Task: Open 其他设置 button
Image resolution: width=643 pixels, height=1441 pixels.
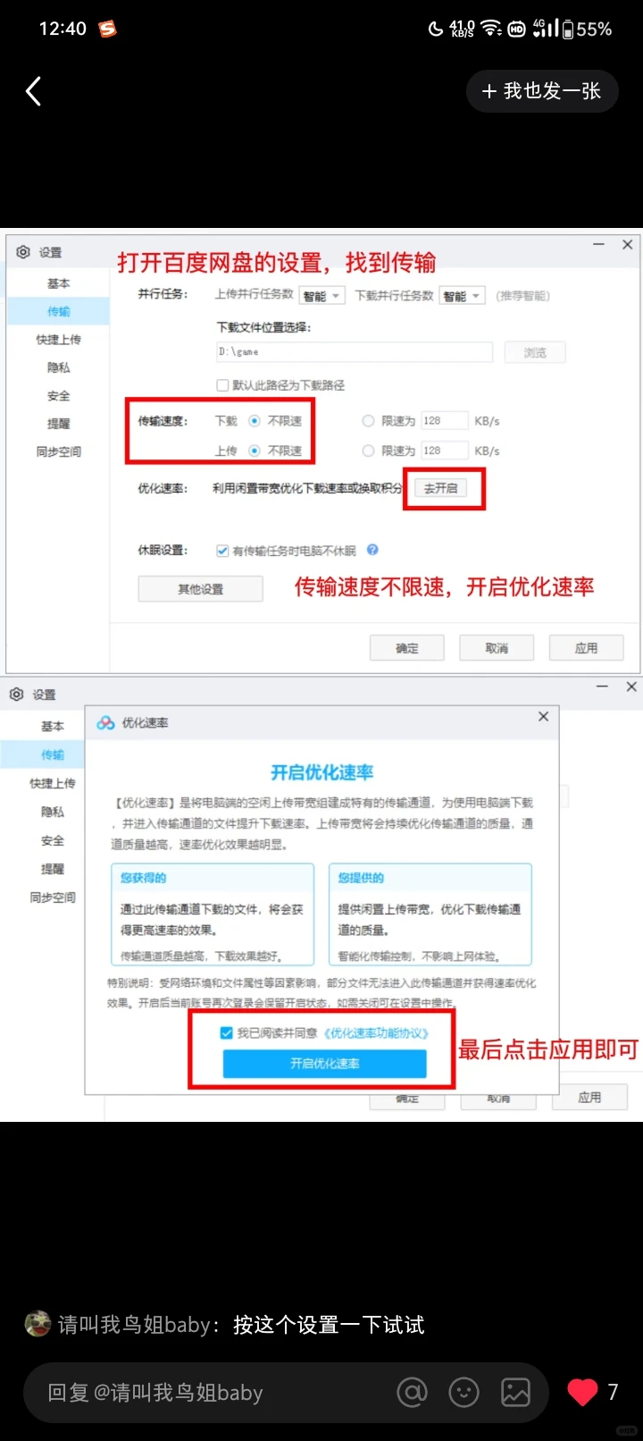Action: [x=201, y=589]
